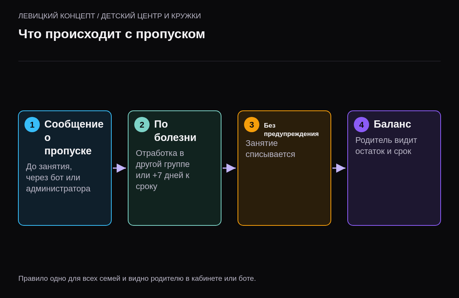Select the 'По болезни' card title

tap(175, 131)
